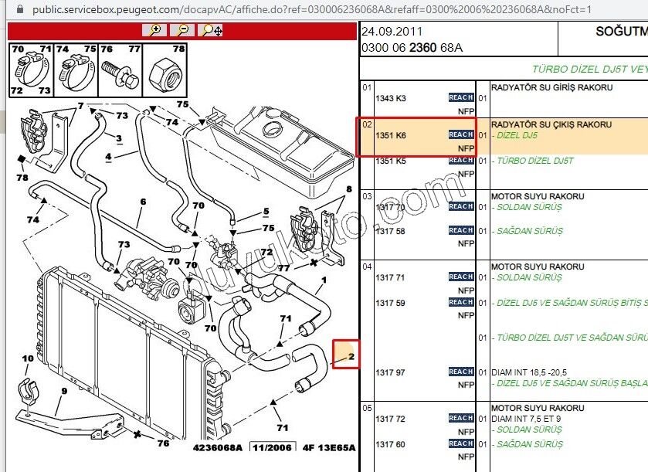Click part number 1317 70

pyautogui.click(x=390, y=207)
